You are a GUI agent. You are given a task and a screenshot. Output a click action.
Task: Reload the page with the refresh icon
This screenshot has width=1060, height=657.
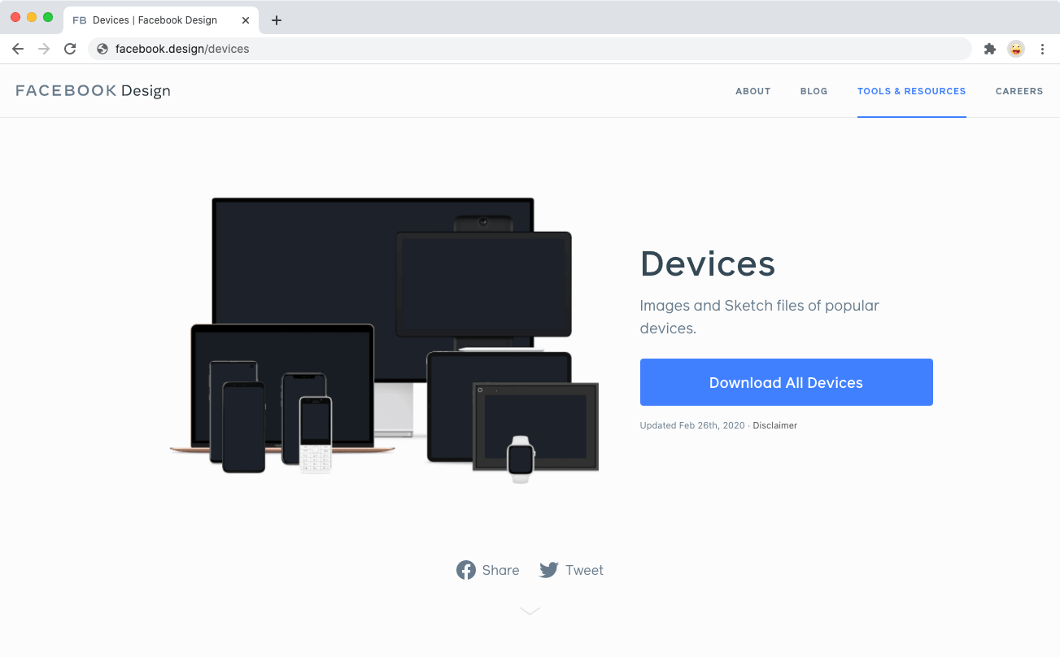70,49
